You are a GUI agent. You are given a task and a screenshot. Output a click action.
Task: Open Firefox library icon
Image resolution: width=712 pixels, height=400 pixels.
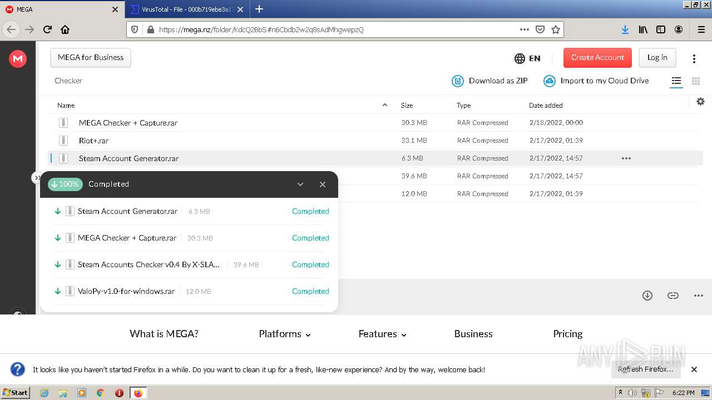pyautogui.click(x=643, y=29)
